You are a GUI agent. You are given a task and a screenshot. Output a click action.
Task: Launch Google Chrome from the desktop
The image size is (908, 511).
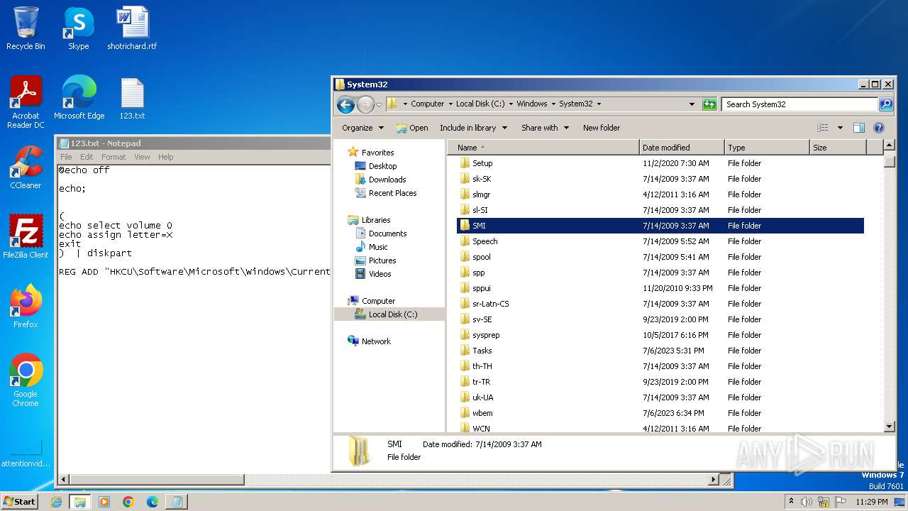26,380
